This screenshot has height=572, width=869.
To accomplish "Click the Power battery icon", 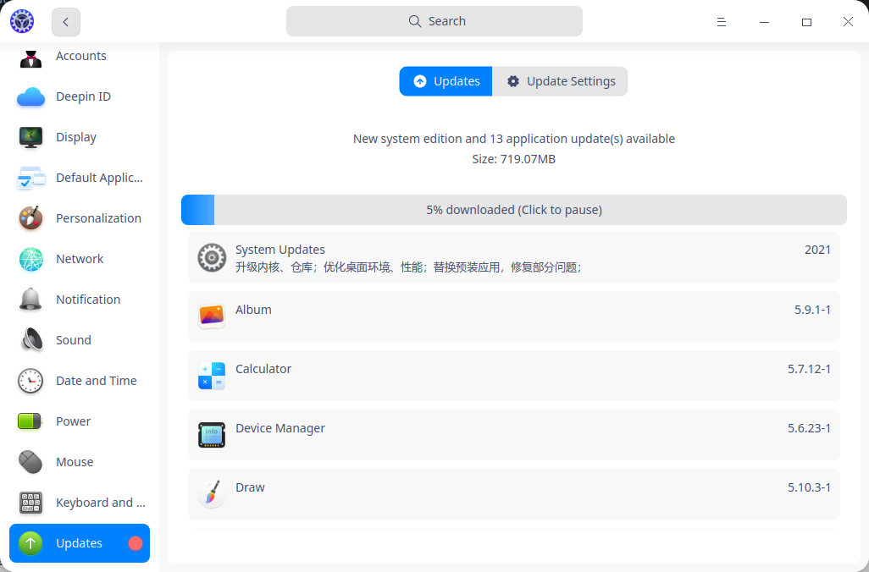I will [x=30, y=421].
